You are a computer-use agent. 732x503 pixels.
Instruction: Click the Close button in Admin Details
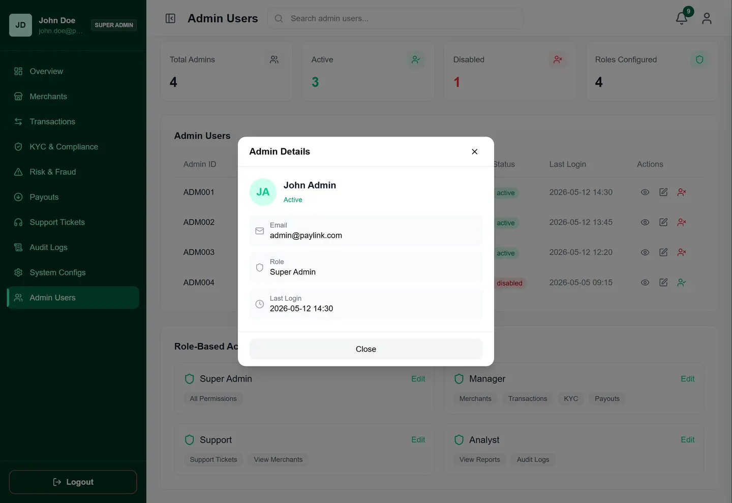366,349
